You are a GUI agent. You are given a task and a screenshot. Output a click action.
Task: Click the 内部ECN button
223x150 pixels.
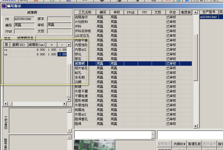[179, 144]
